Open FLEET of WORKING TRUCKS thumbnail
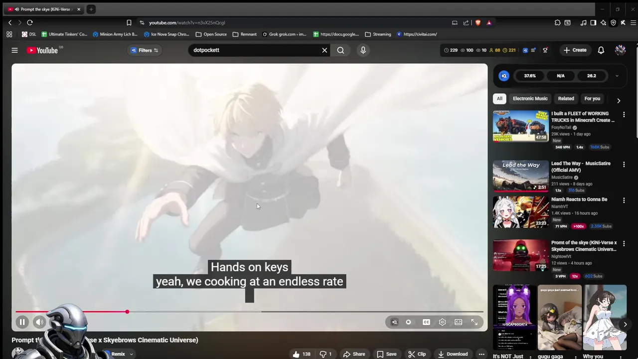Image resolution: width=638 pixels, height=359 pixels. pos(520,126)
